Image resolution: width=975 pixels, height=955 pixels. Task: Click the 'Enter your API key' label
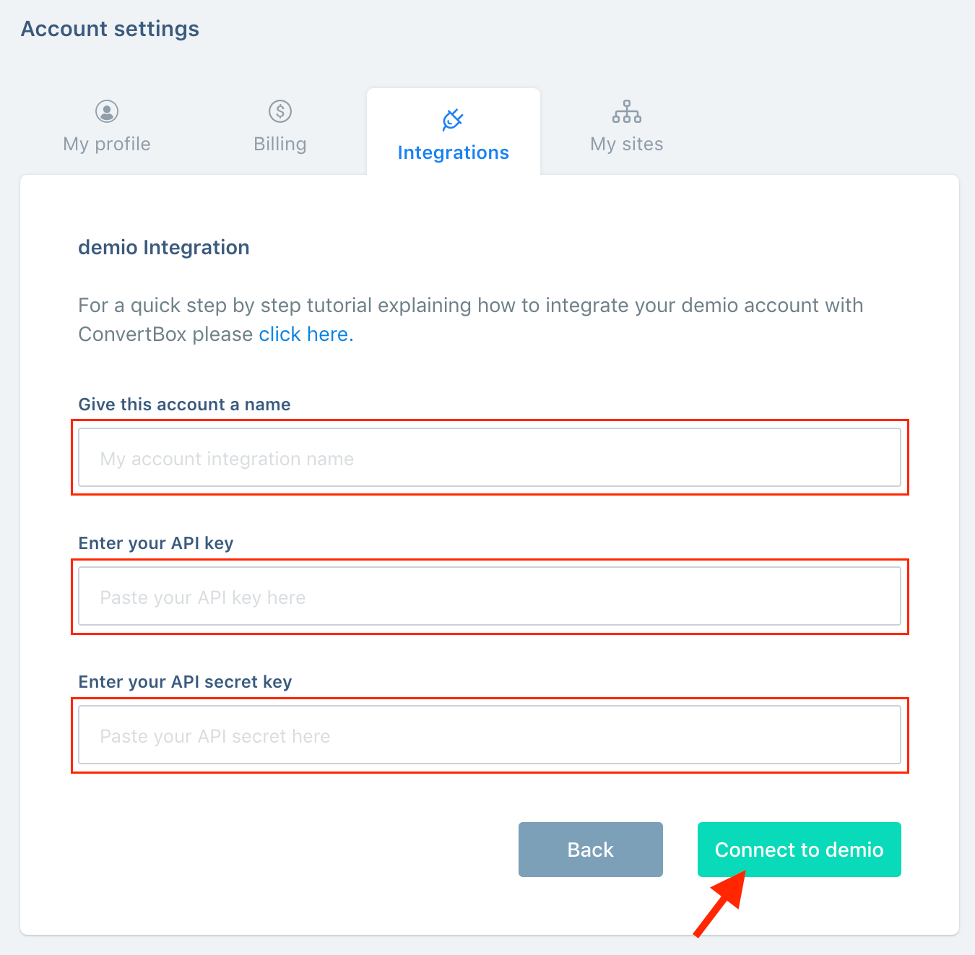156,543
